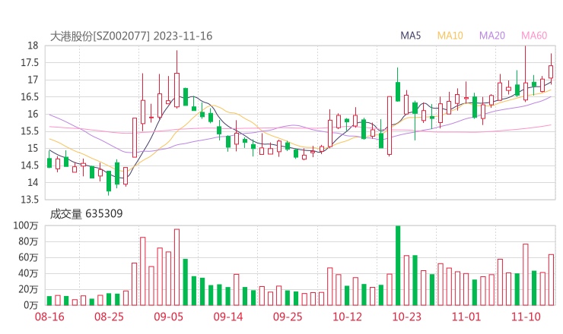This screenshot has width=563, height=334.
Task: Click the MA20 legend label
Action: coord(492,36)
